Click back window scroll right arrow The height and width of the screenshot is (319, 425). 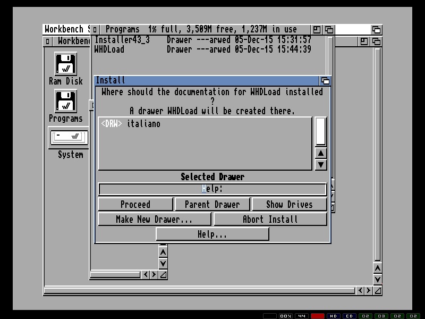tap(154, 274)
